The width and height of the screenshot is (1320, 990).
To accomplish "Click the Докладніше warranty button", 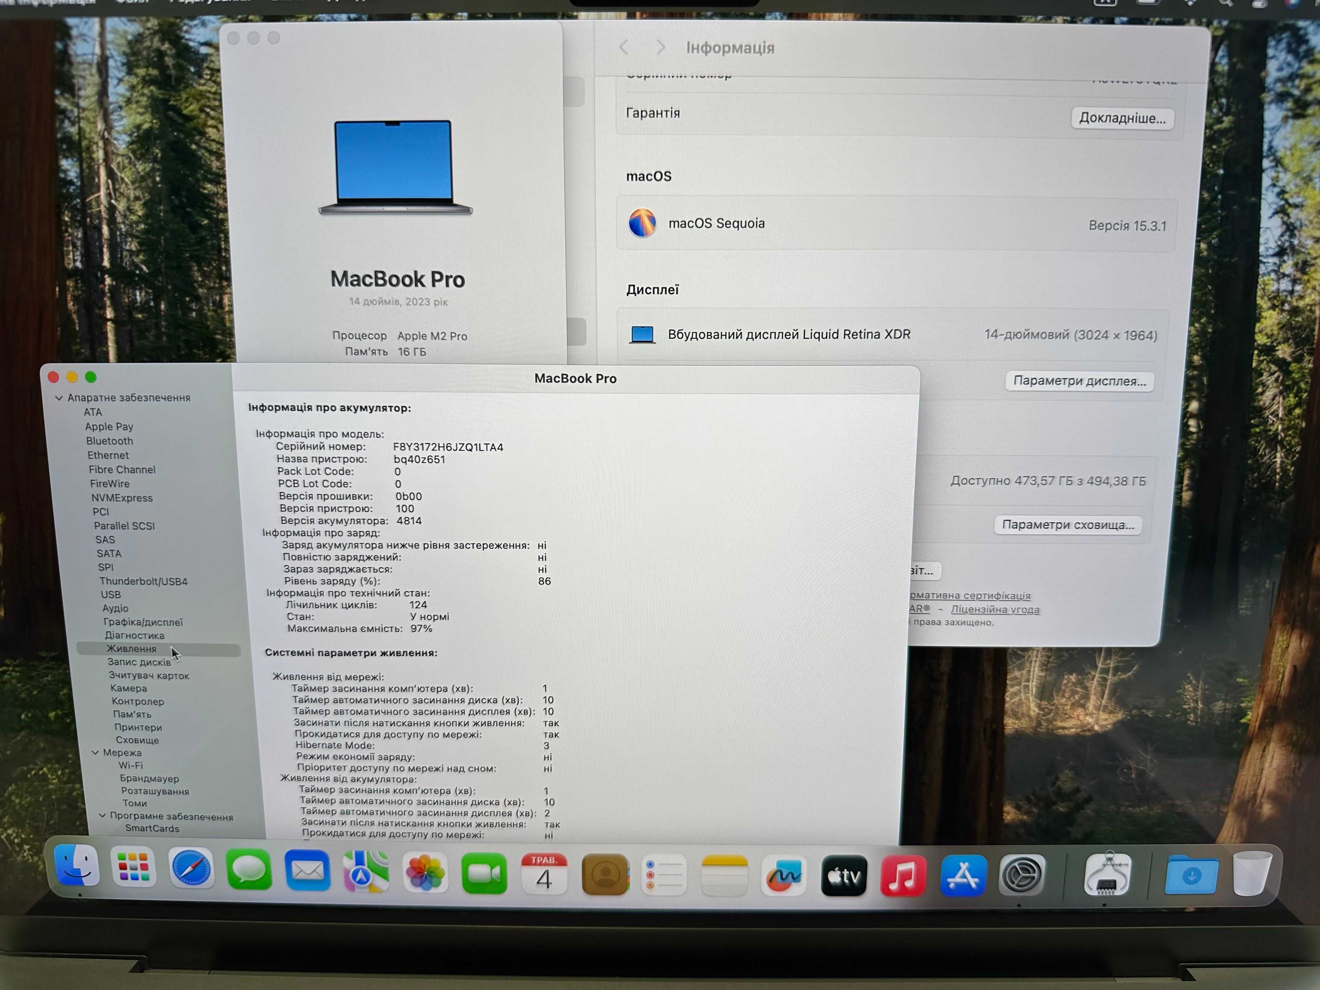I will (1123, 118).
